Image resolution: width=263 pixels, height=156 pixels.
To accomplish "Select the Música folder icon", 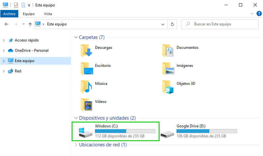I will pos(86,87).
